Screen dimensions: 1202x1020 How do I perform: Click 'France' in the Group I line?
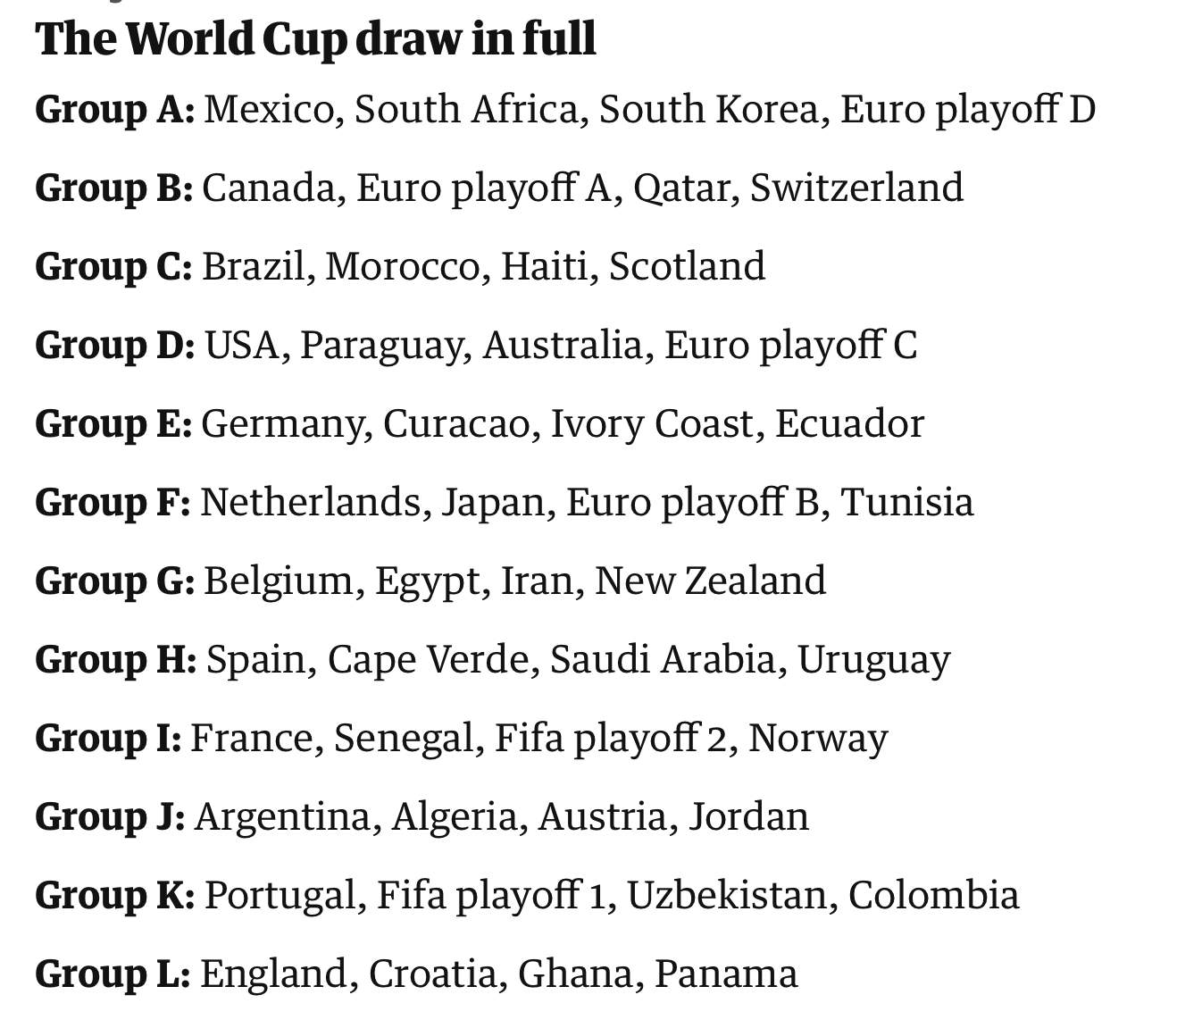point(252,738)
